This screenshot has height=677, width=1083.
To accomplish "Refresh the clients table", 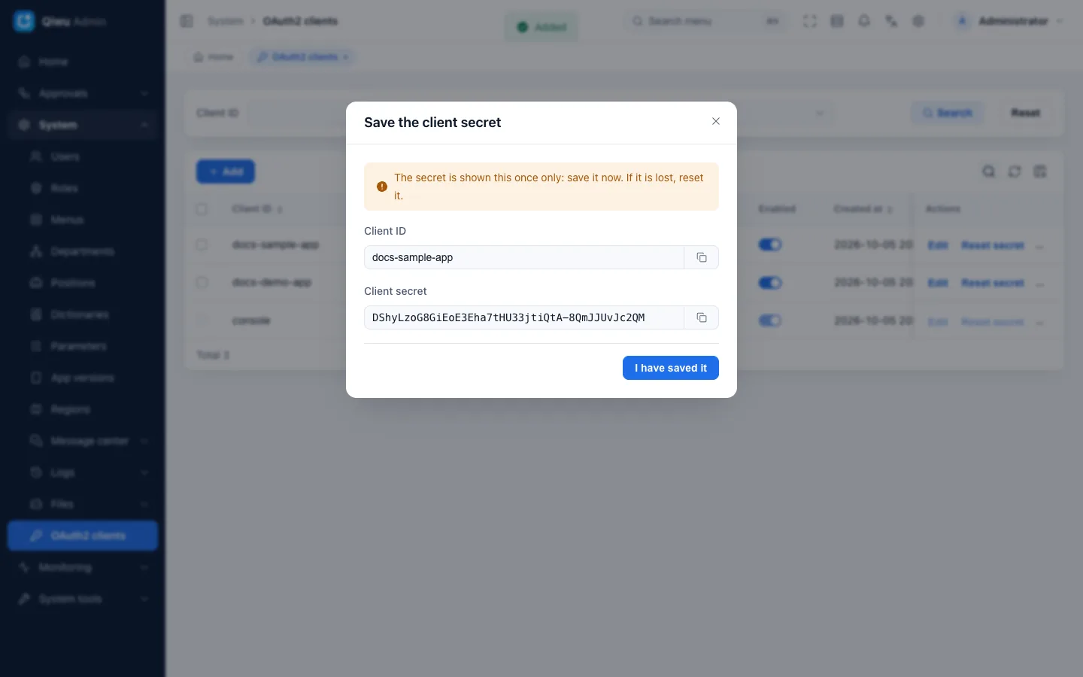I will [x=1015, y=172].
